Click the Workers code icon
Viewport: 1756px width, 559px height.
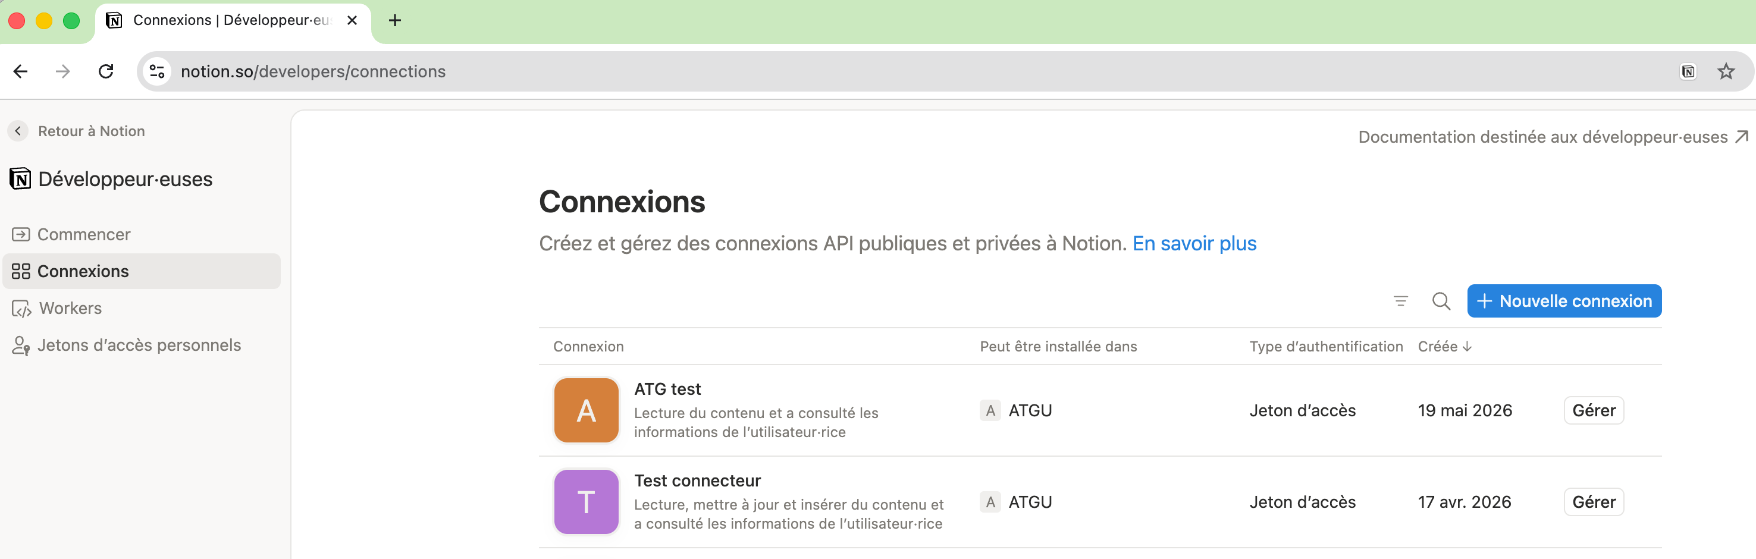(21, 309)
